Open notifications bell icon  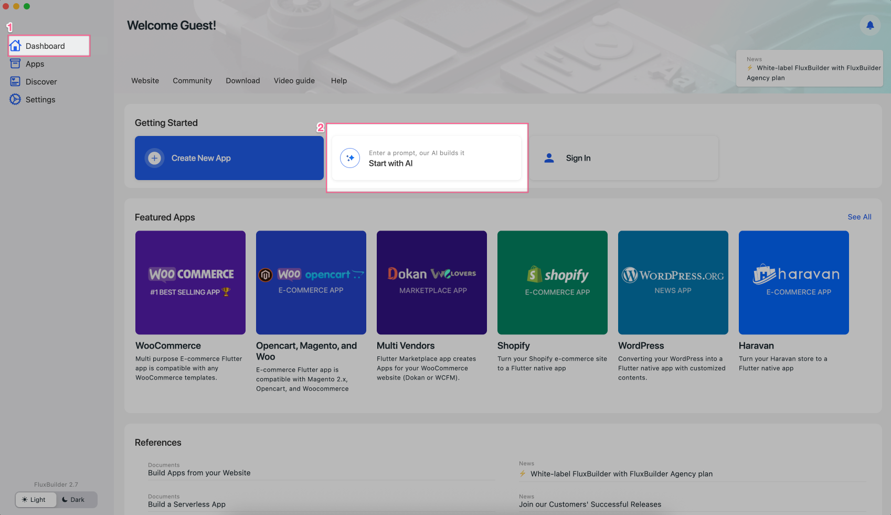point(870,25)
